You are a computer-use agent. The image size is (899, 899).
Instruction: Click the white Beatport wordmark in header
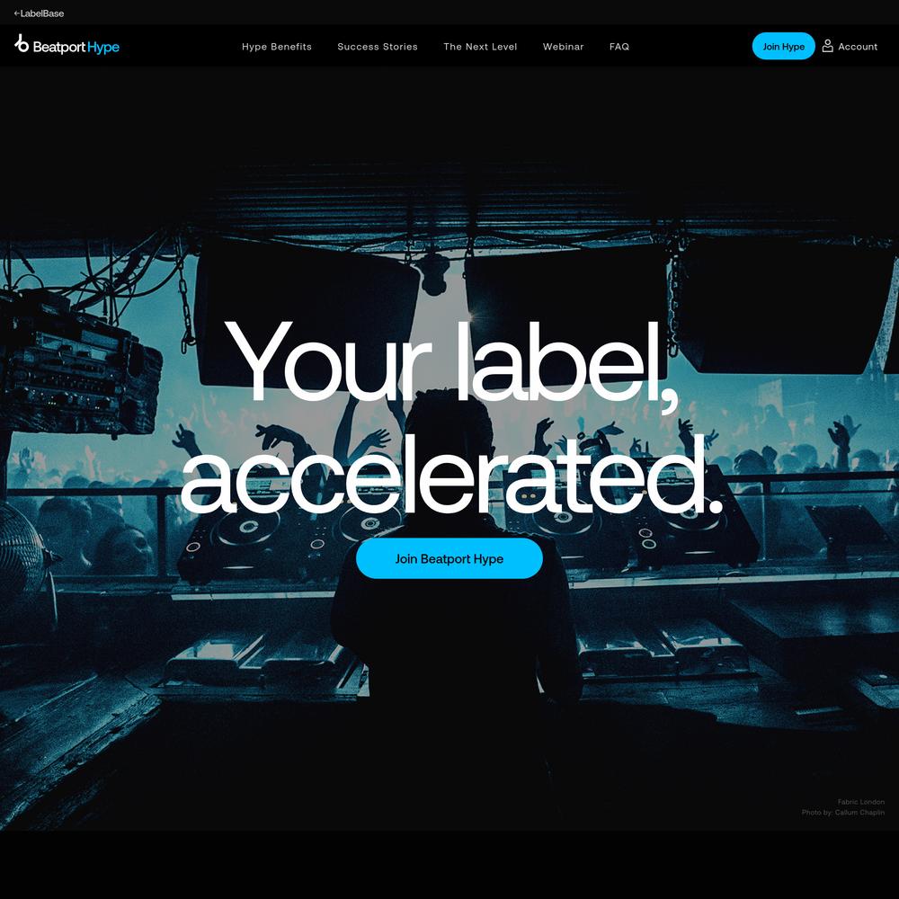(59, 47)
